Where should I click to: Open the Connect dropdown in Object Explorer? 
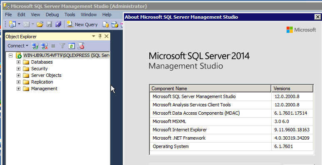pos(17,46)
